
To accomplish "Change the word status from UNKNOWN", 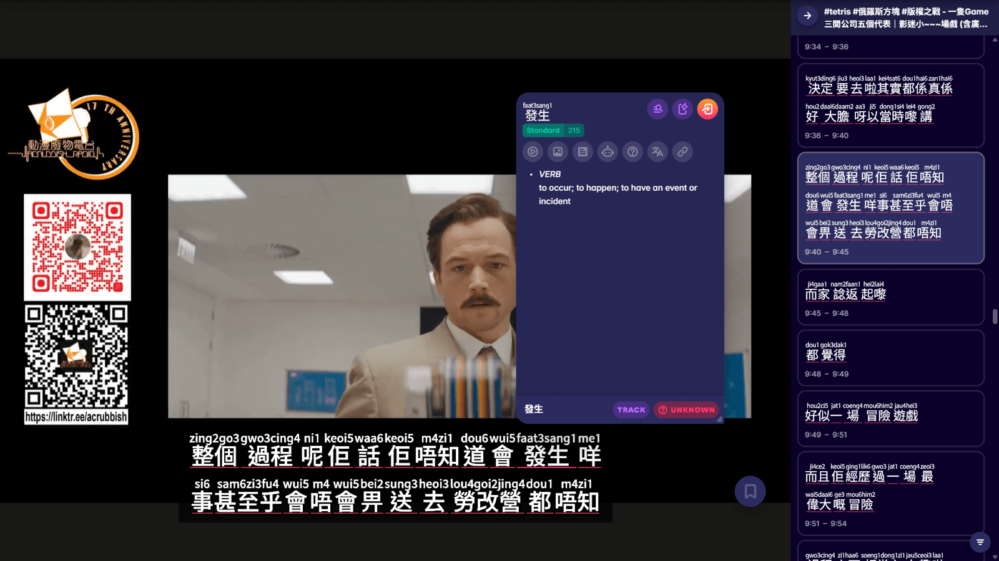I will [x=686, y=410].
